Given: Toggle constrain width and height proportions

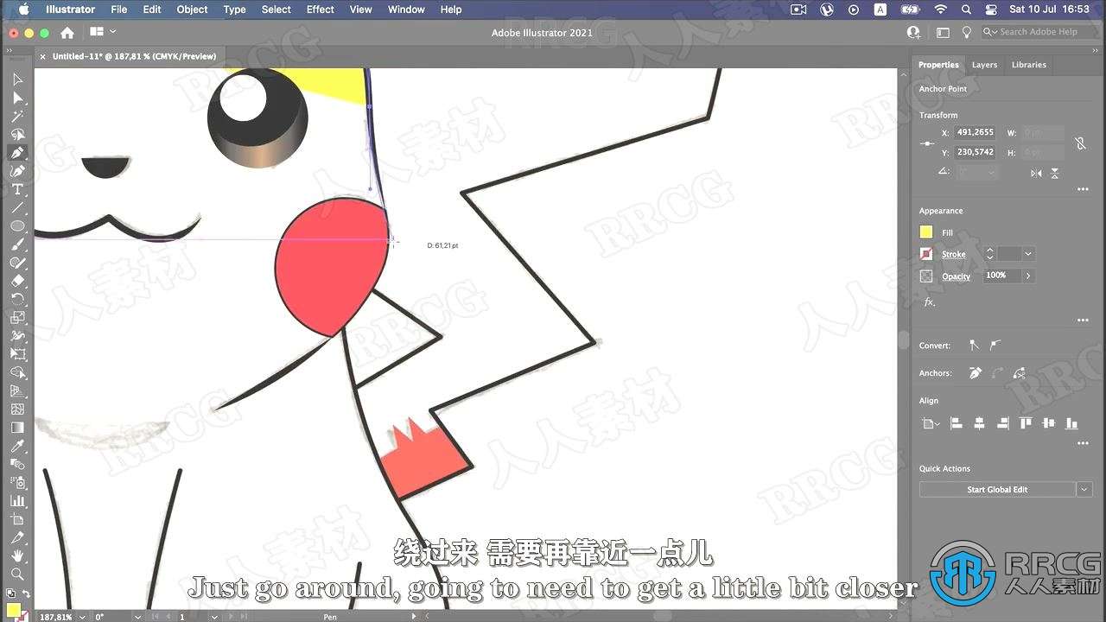Looking at the screenshot, I should click(x=1080, y=143).
